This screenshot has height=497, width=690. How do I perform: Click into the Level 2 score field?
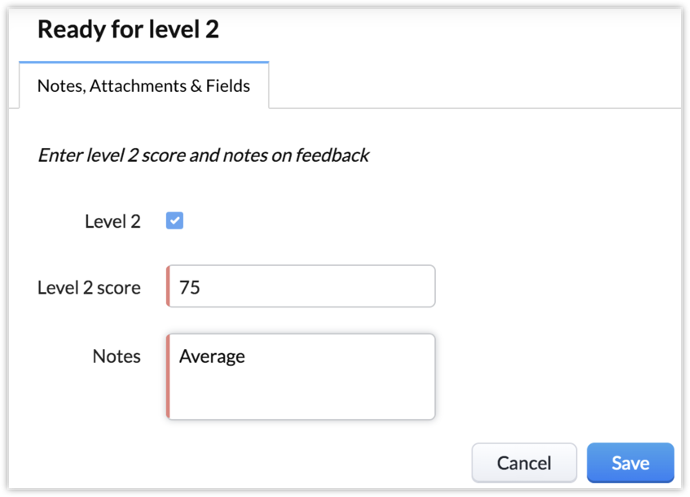[301, 286]
